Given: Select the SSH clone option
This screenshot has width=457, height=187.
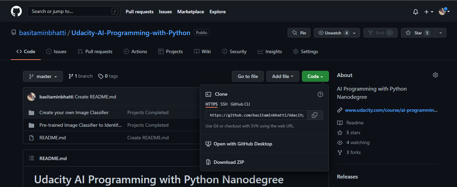Looking at the screenshot, I should point(224,104).
